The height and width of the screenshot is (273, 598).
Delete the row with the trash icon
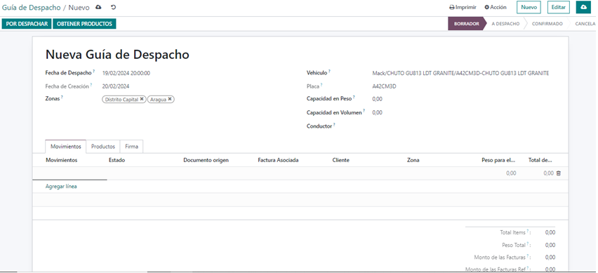click(x=558, y=173)
